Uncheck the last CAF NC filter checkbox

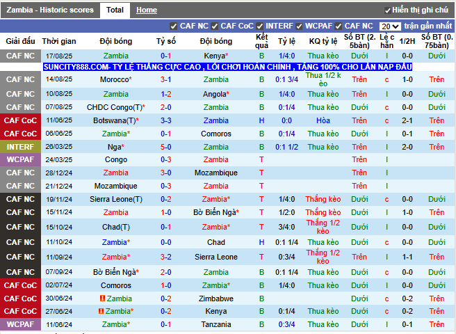(339, 26)
